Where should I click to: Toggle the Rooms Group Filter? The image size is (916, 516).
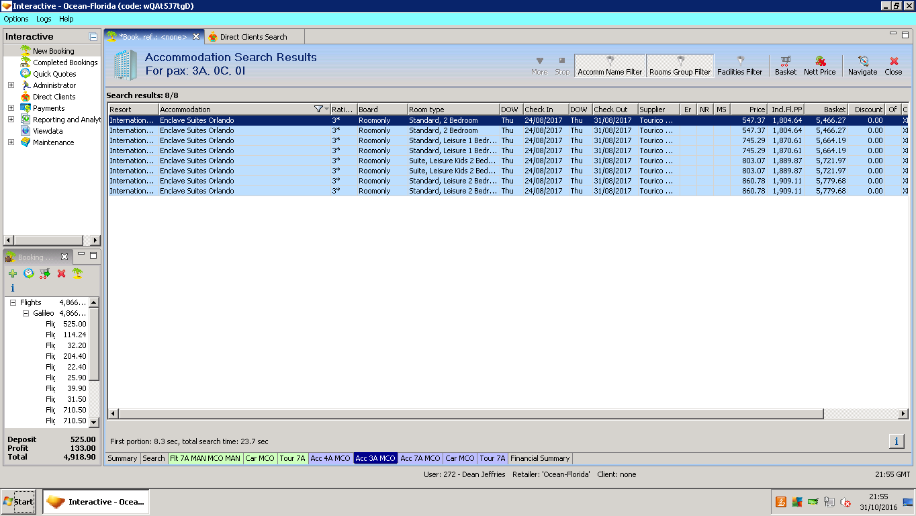pos(680,65)
